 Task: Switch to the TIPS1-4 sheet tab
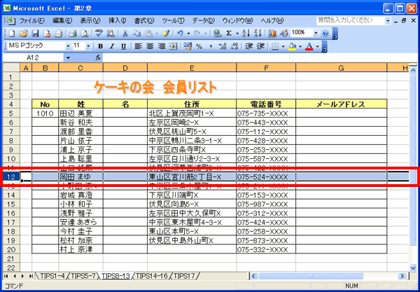pos(52,276)
